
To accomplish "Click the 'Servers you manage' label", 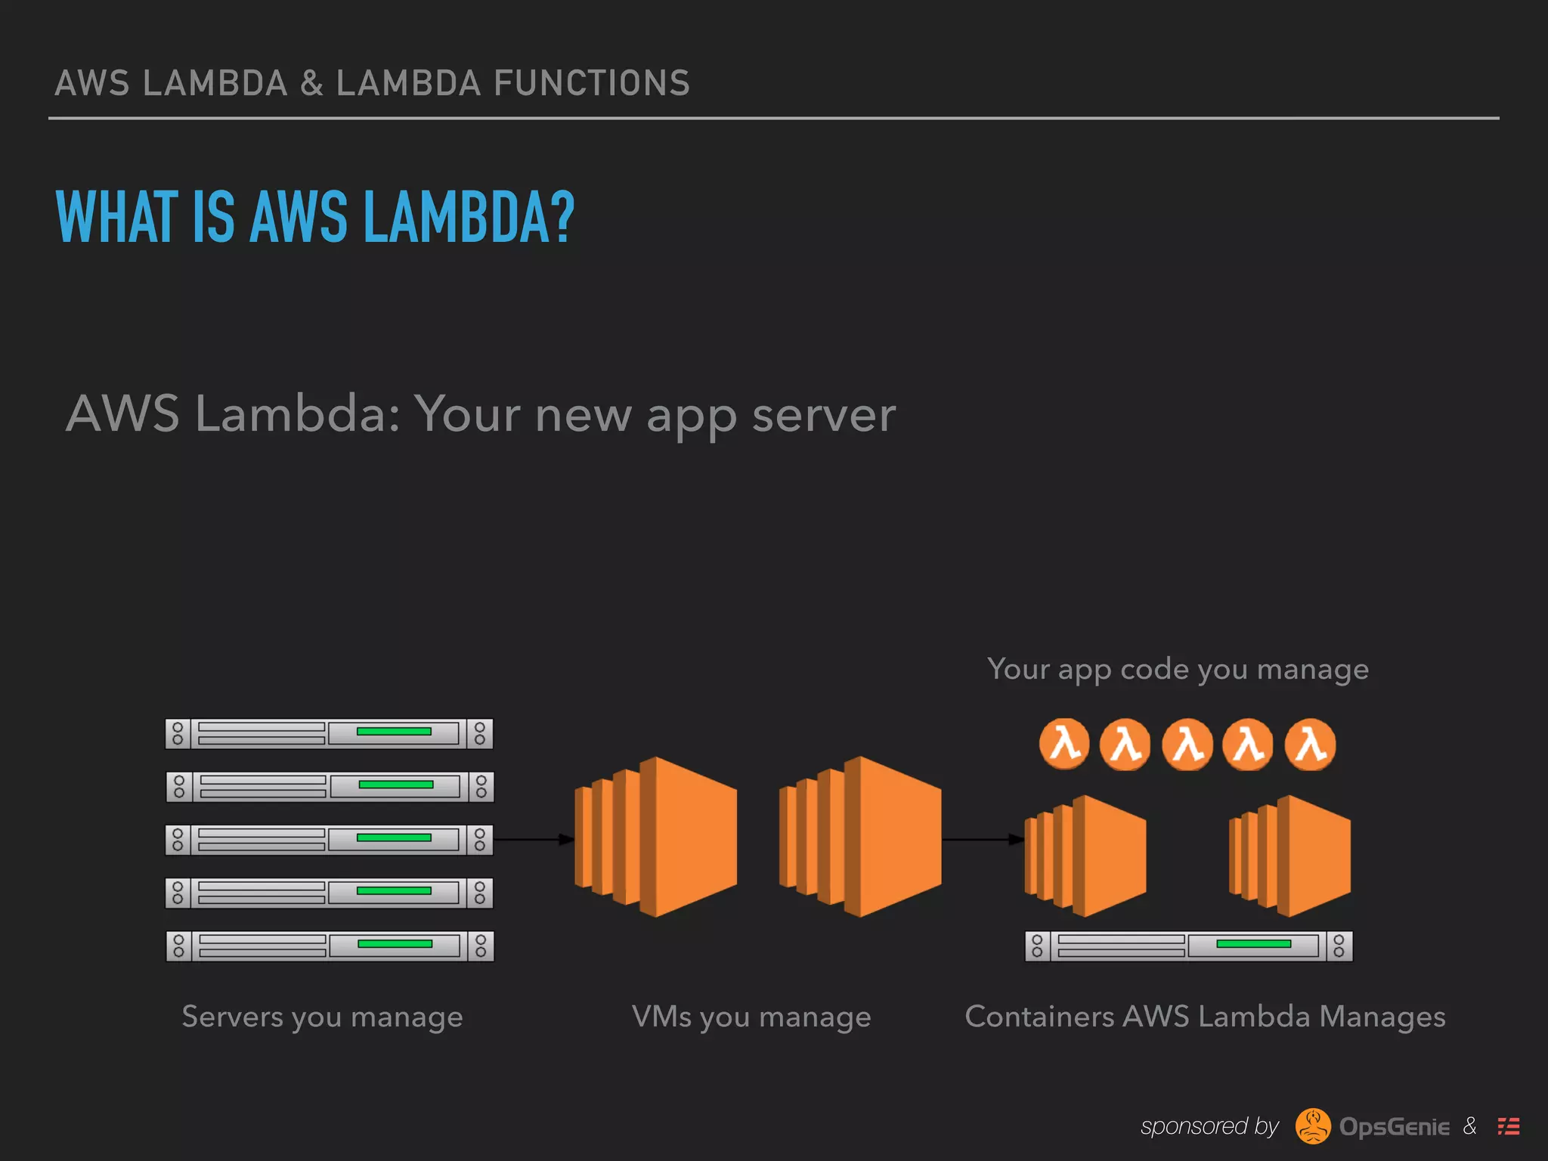I will (x=323, y=1017).
